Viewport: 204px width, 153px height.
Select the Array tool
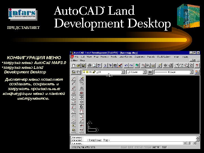point(82,97)
